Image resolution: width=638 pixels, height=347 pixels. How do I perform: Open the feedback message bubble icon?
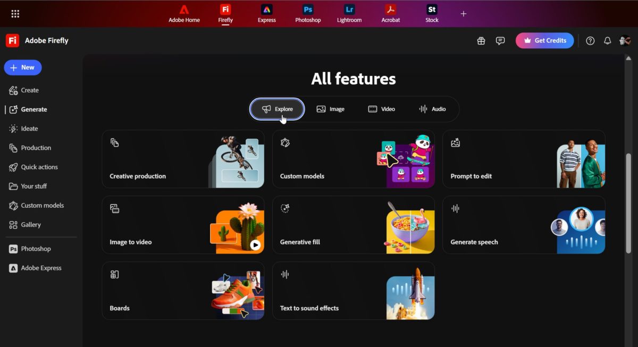pyautogui.click(x=500, y=40)
